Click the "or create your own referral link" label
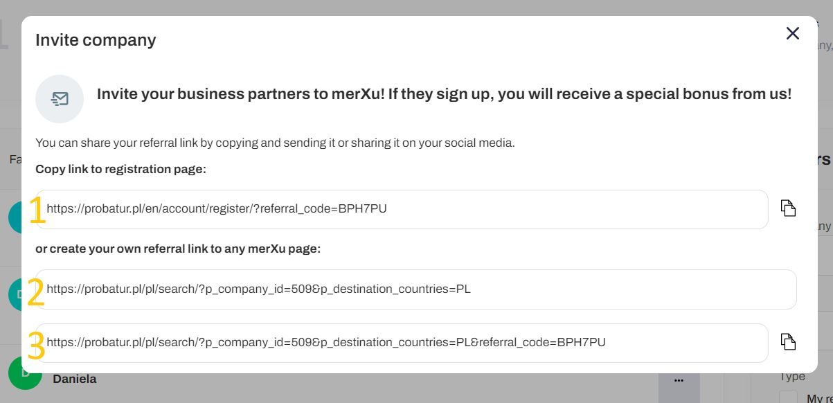833x403 pixels. (x=178, y=249)
